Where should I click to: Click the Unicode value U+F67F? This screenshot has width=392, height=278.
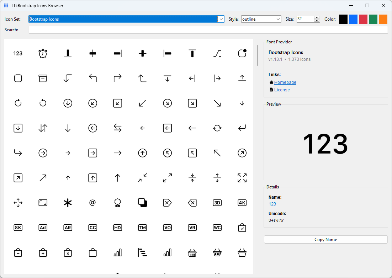pos(276,220)
